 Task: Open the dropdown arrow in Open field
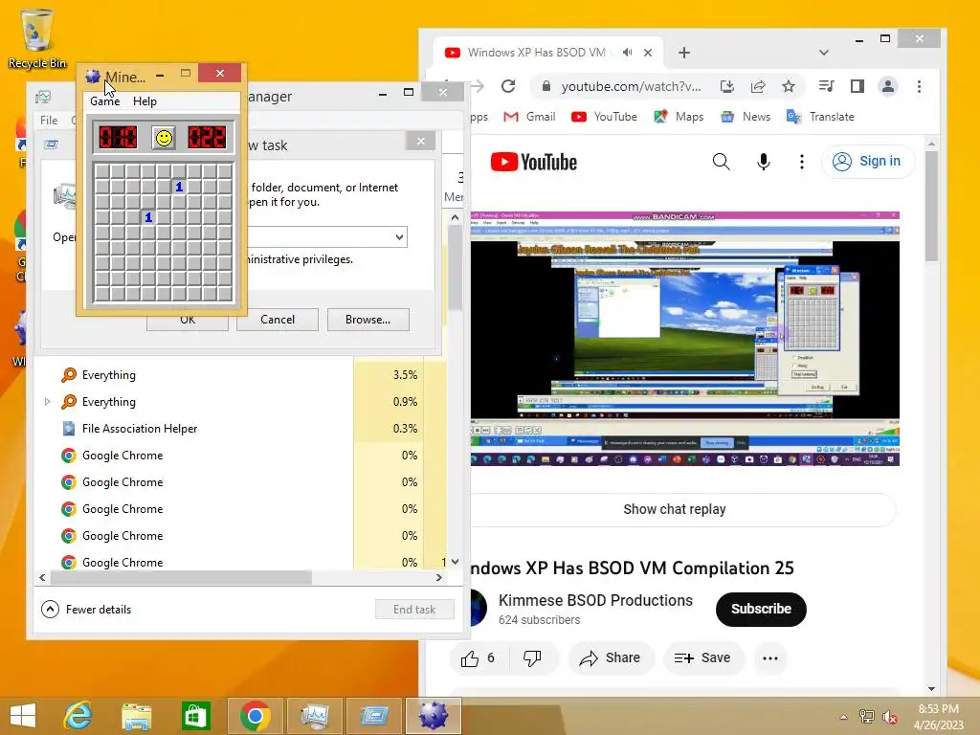point(399,237)
